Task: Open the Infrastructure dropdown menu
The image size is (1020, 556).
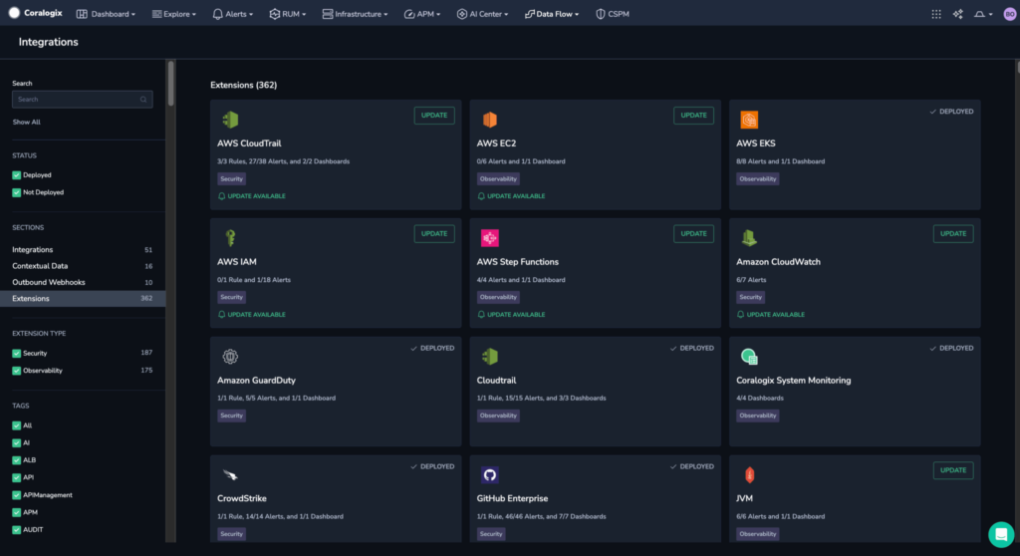Action: coord(356,14)
